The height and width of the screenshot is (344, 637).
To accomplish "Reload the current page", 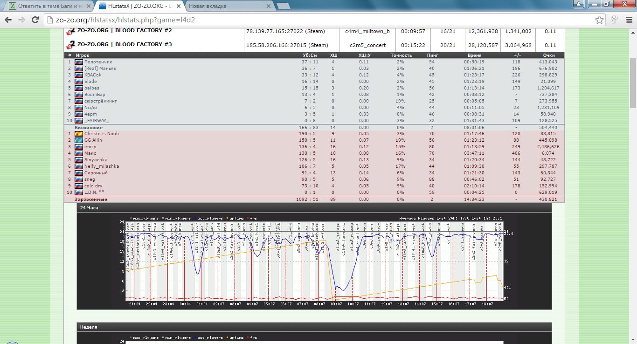I will point(35,20).
